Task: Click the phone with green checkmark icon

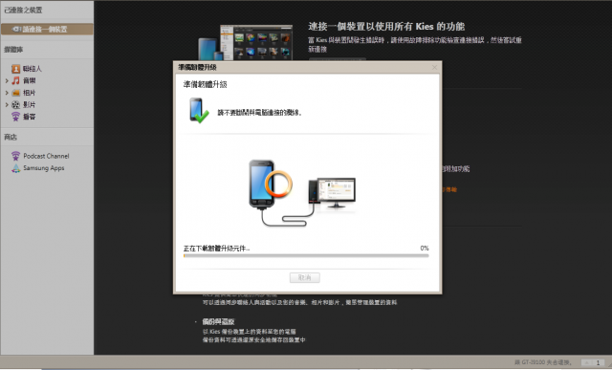Action: pos(199,111)
